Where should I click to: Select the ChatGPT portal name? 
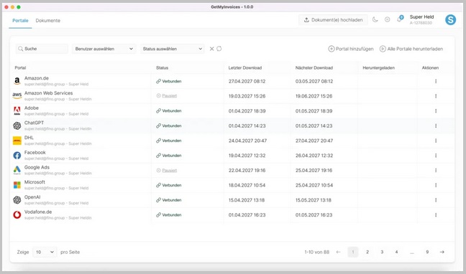(35, 123)
